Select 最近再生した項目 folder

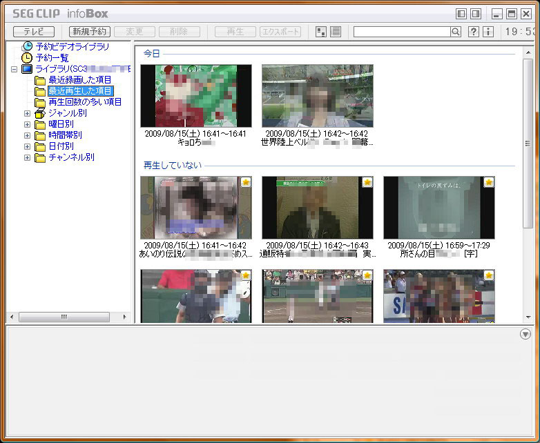pyautogui.click(x=80, y=91)
